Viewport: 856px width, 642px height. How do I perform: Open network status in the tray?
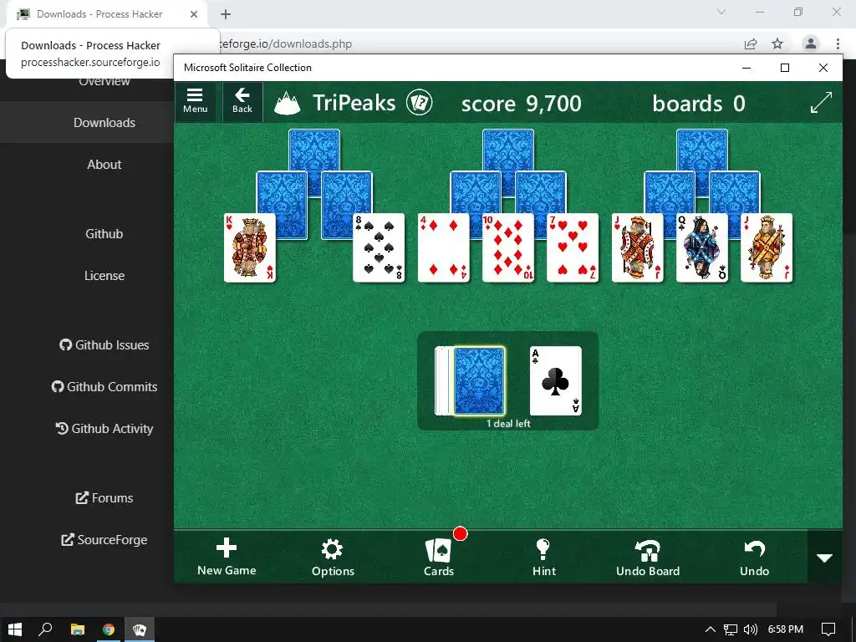click(730, 629)
